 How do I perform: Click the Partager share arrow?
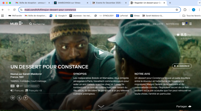[x=190, y=106]
